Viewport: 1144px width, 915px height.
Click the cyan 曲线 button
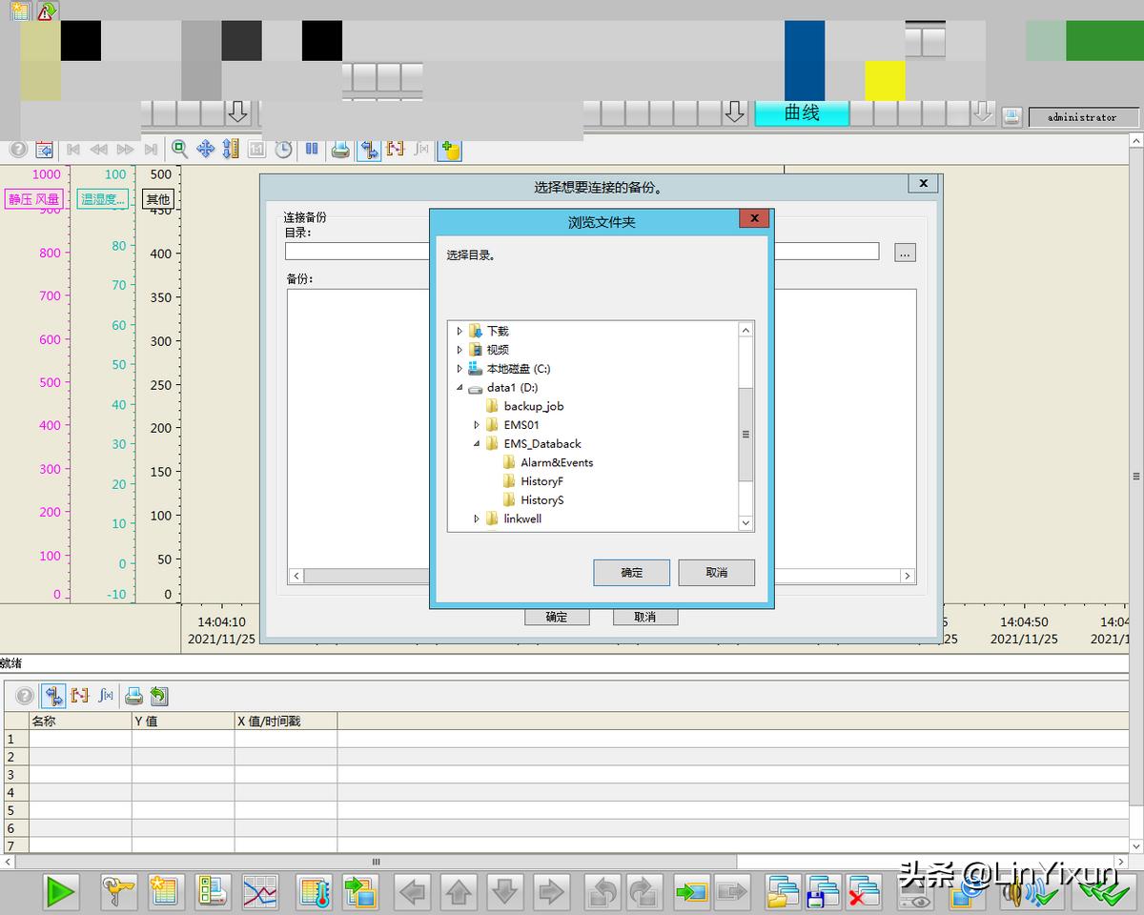click(802, 113)
